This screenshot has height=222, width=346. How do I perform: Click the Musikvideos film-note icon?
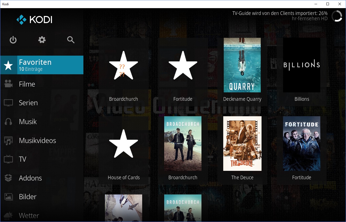pos(9,141)
